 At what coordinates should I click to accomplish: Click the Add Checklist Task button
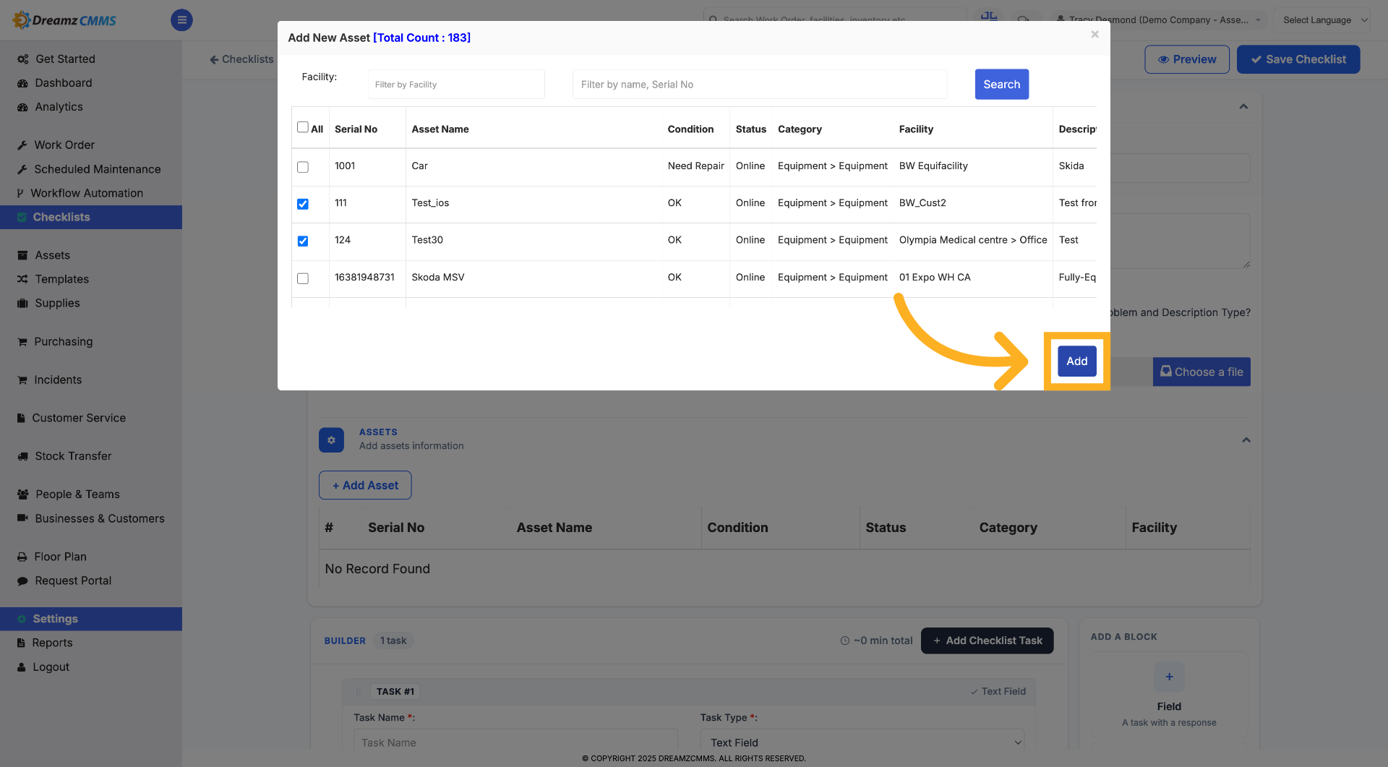pos(987,640)
